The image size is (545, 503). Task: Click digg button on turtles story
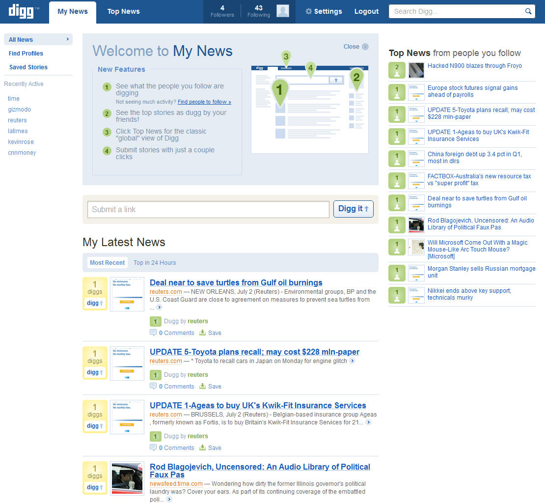[95, 303]
